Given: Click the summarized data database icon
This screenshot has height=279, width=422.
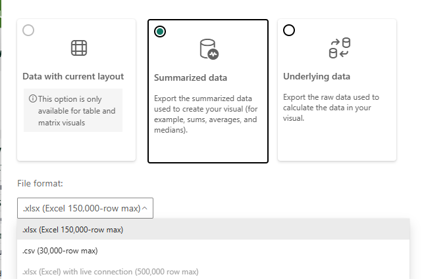Looking at the screenshot, I should pyautogui.click(x=209, y=49).
